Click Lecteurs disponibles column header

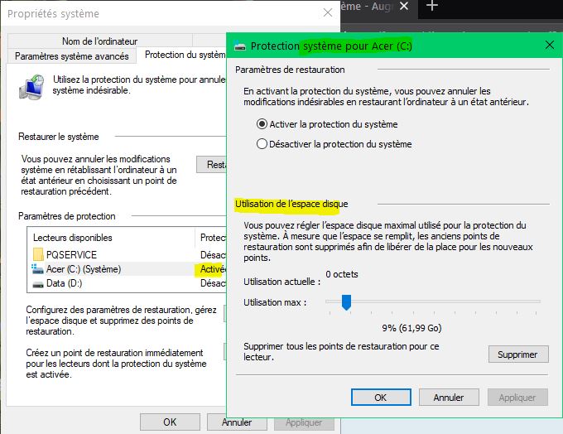[111, 238]
